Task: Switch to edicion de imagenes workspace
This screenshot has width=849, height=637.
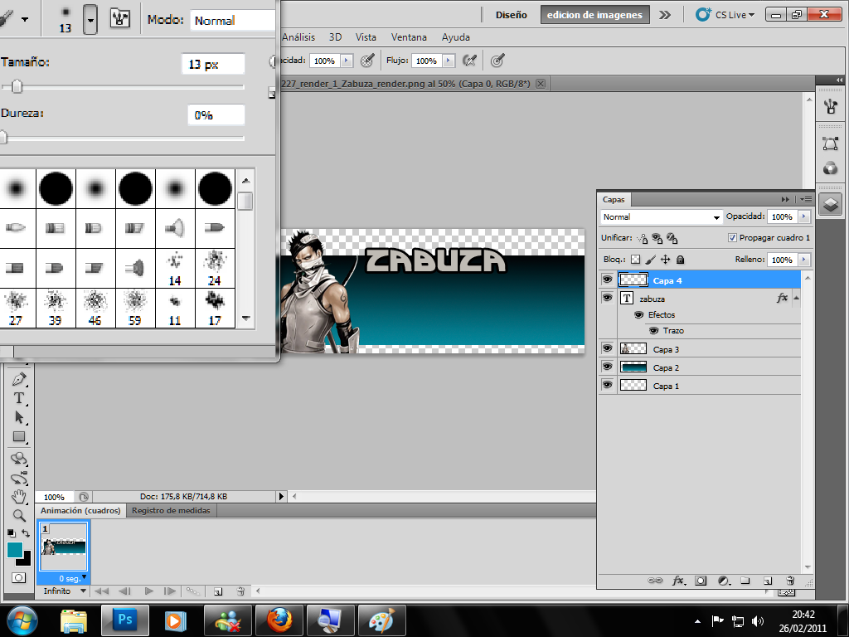Action: [x=594, y=15]
